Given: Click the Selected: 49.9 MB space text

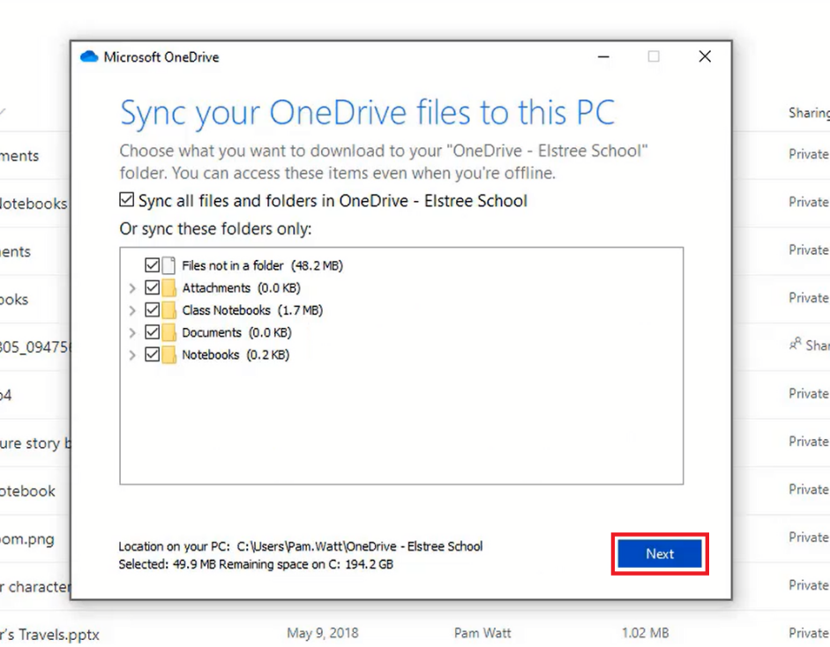Looking at the screenshot, I should (256, 564).
